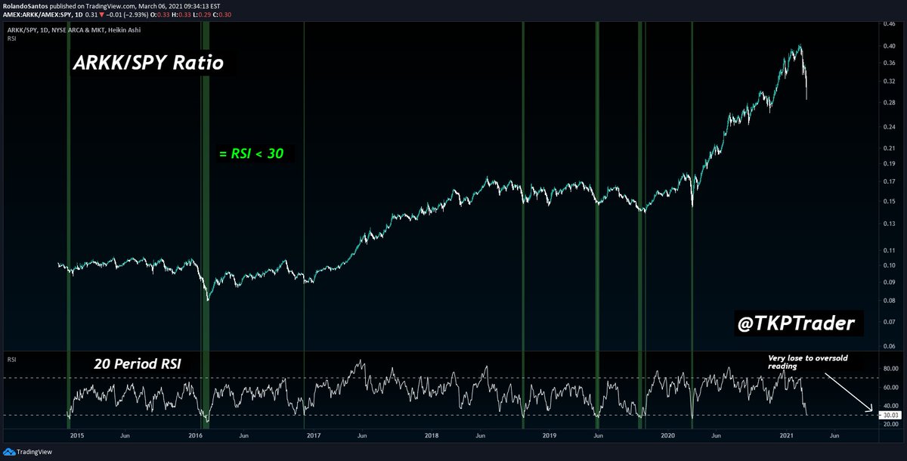This screenshot has width=907, height=461.
Task: Select the green '= RSI < 30' annotation
Action: point(250,154)
